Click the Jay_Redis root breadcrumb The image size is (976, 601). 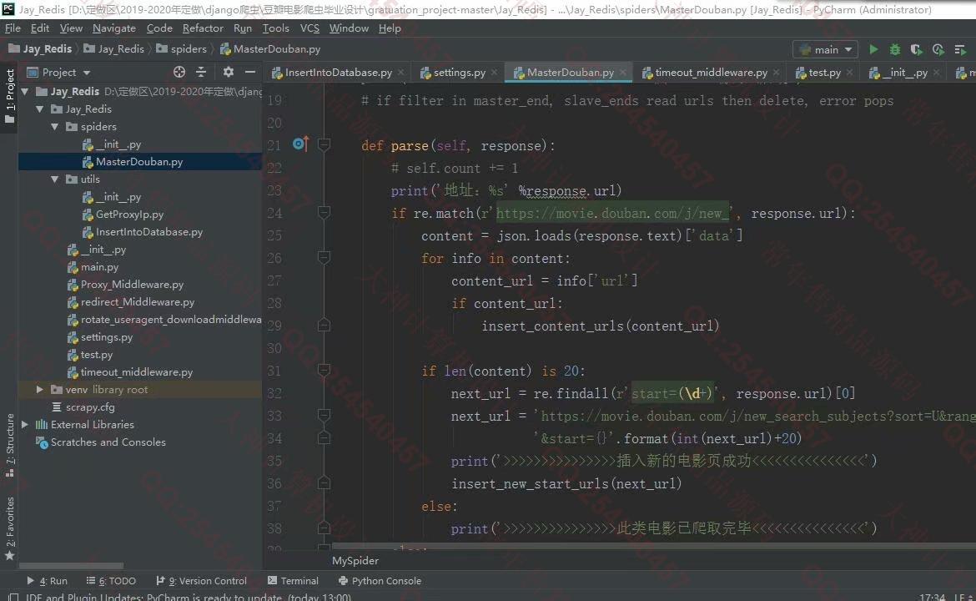pos(40,48)
